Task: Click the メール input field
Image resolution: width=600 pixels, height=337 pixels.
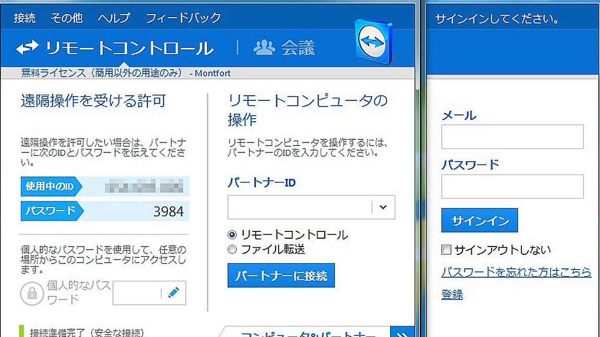Action: tap(512, 137)
